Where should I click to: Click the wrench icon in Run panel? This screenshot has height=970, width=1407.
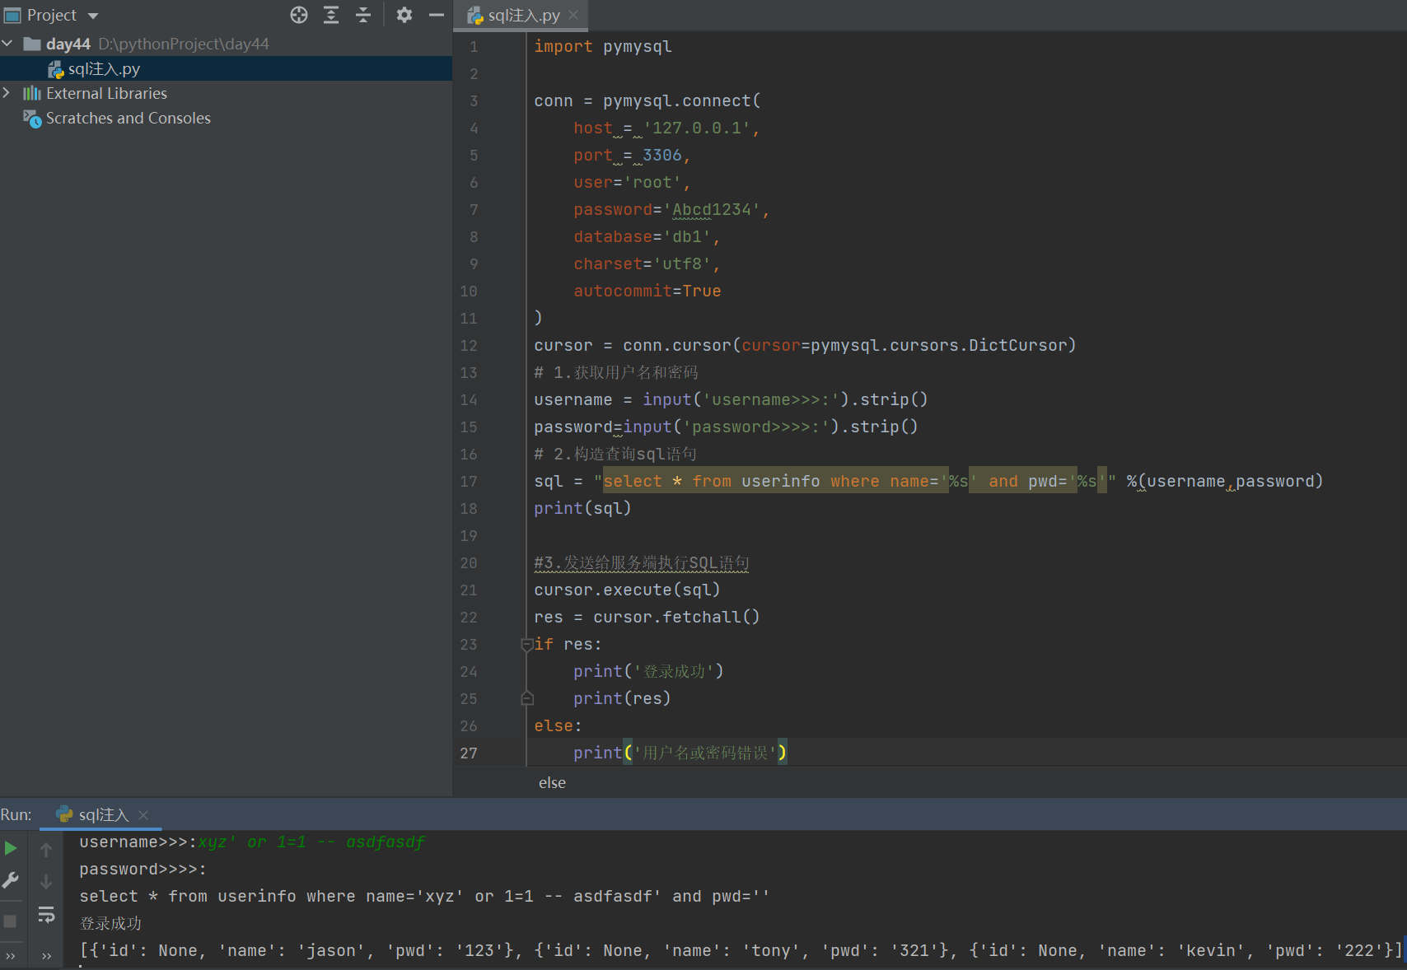click(11, 880)
